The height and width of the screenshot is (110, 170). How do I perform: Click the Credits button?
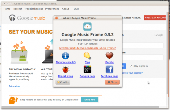pos(63,82)
